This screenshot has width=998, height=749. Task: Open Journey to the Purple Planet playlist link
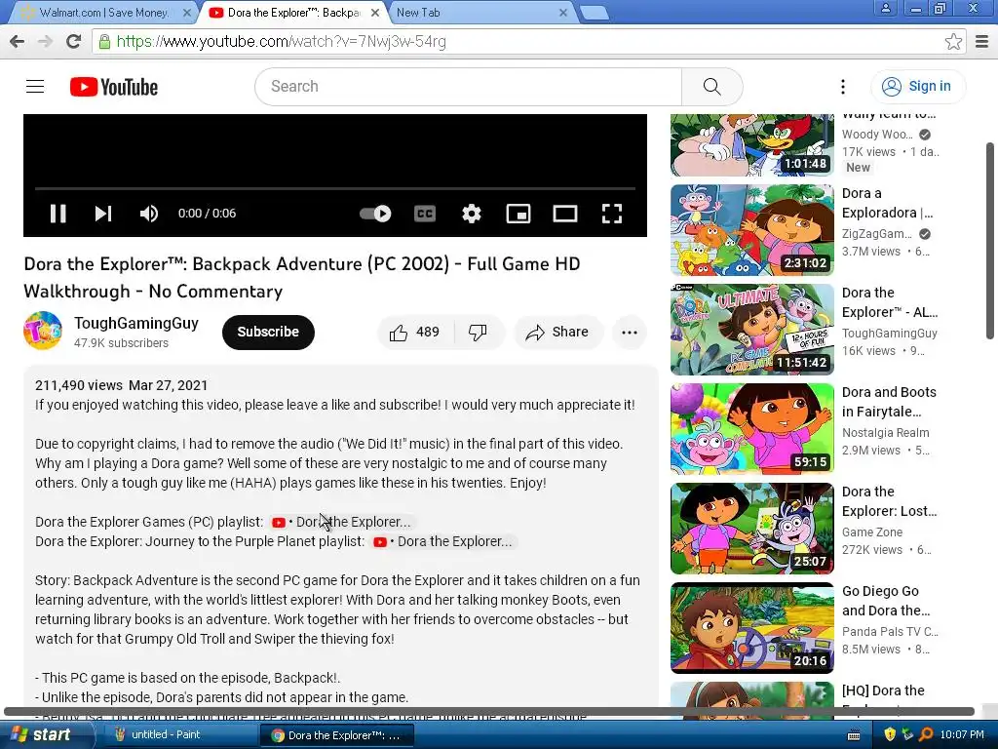click(443, 542)
